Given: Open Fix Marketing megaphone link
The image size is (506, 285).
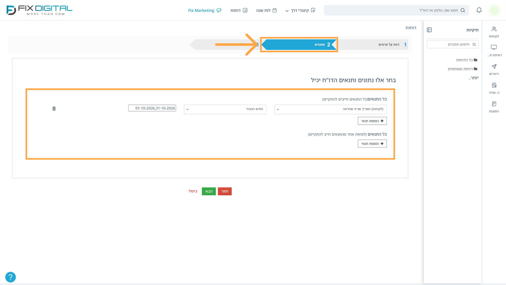Looking at the screenshot, I should [x=205, y=10].
